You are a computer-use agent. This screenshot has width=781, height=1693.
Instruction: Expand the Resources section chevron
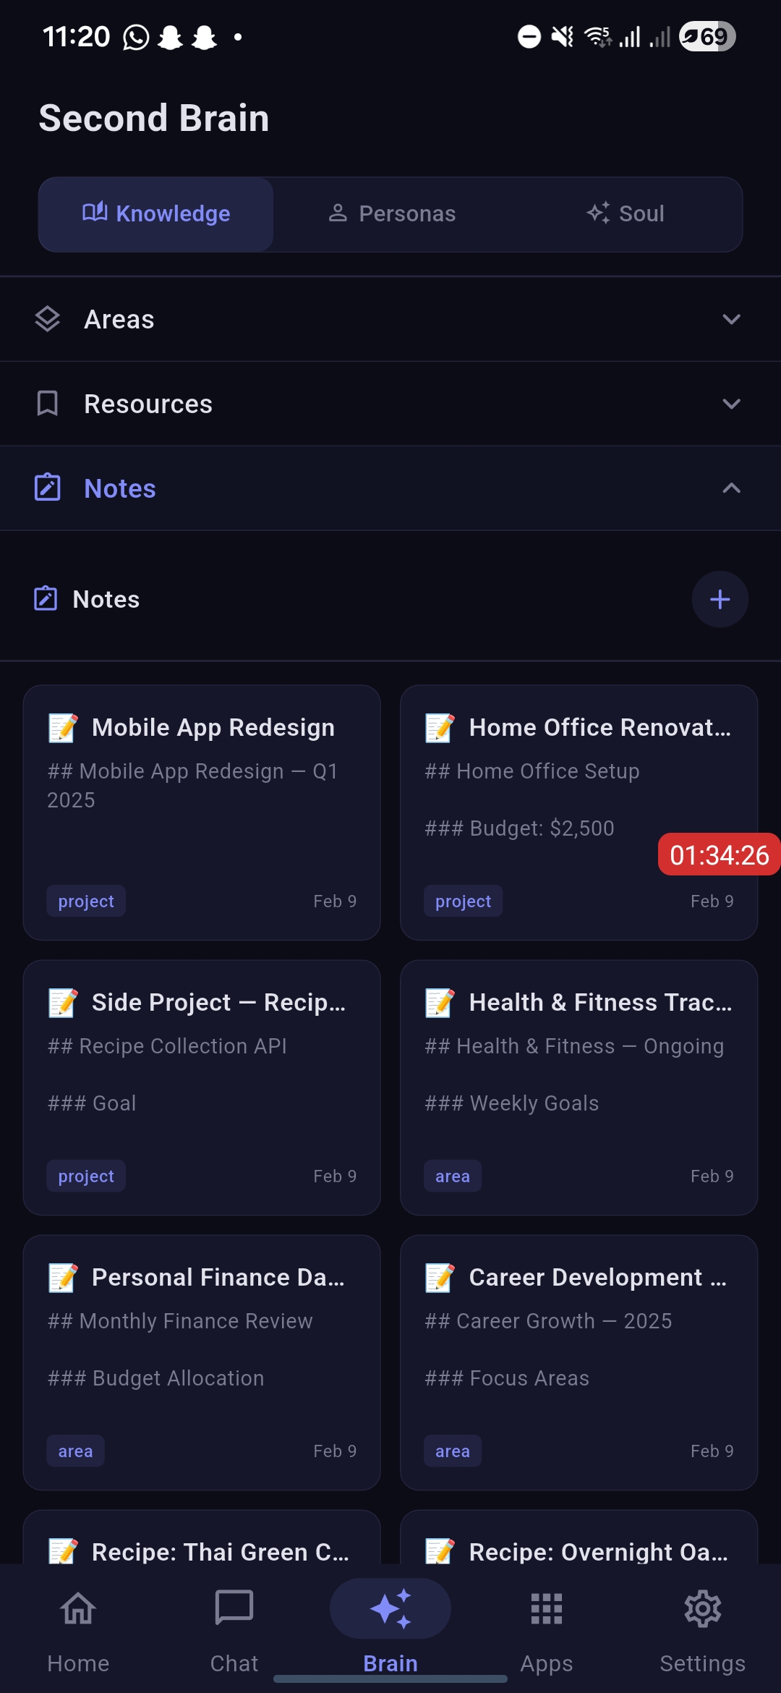point(731,404)
